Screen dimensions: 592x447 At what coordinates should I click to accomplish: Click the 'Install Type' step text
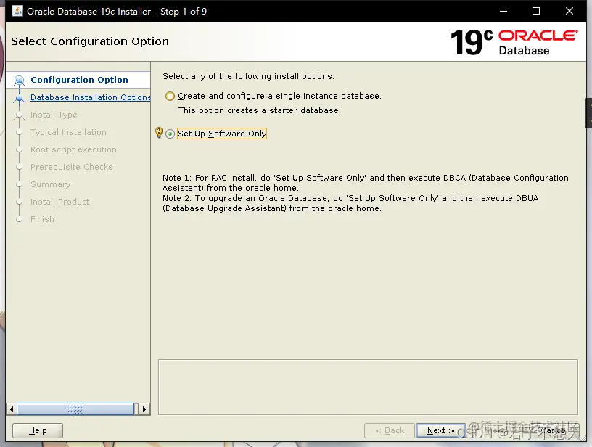pyautogui.click(x=54, y=115)
